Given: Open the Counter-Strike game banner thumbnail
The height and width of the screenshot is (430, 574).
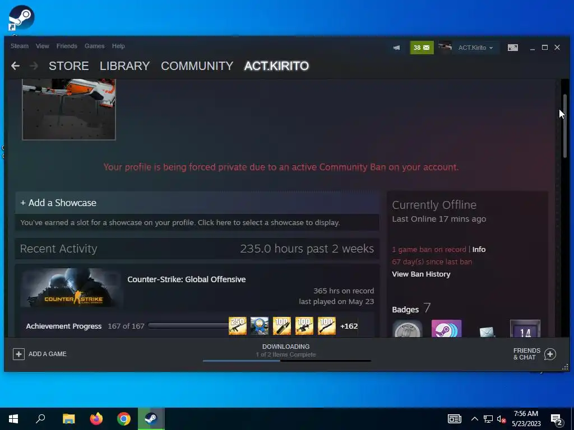Looking at the screenshot, I should point(72,288).
